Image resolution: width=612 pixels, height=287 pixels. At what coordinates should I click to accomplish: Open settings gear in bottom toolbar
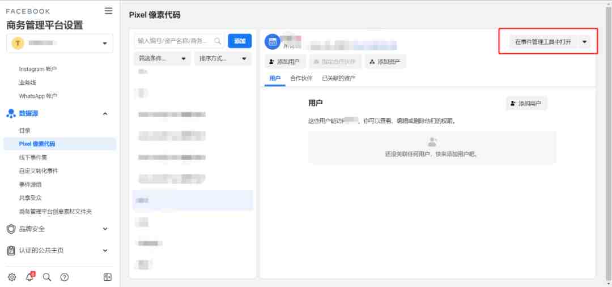[x=12, y=277]
